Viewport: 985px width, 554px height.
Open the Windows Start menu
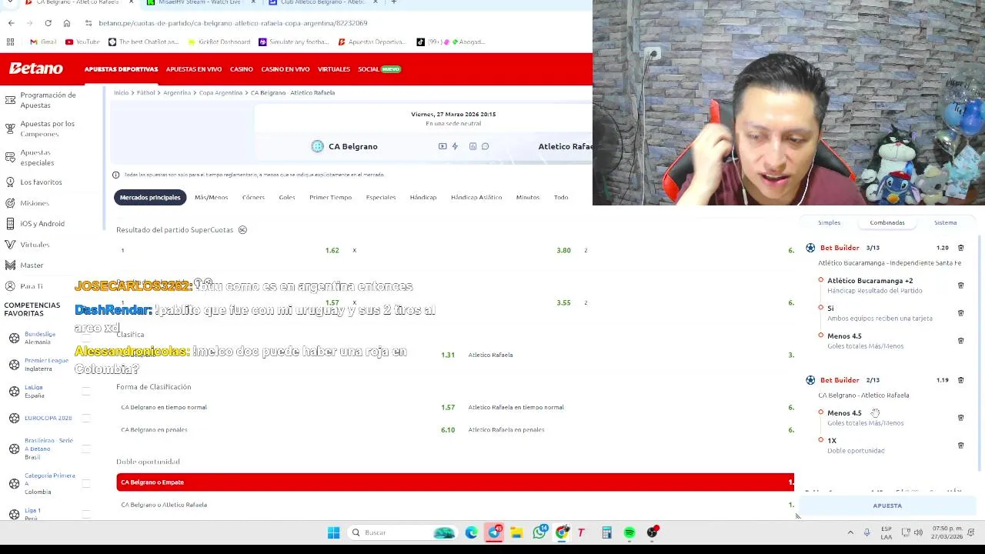tap(333, 532)
